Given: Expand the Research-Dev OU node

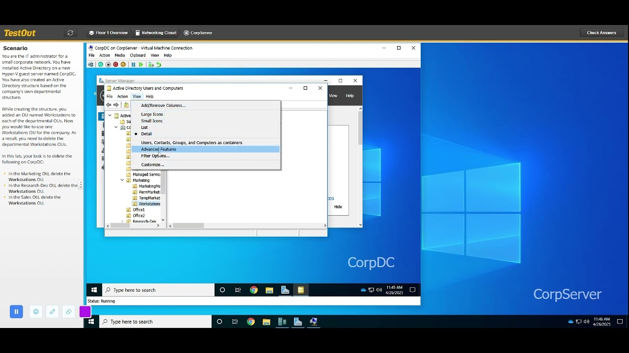Looking at the screenshot, I should (122, 221).
